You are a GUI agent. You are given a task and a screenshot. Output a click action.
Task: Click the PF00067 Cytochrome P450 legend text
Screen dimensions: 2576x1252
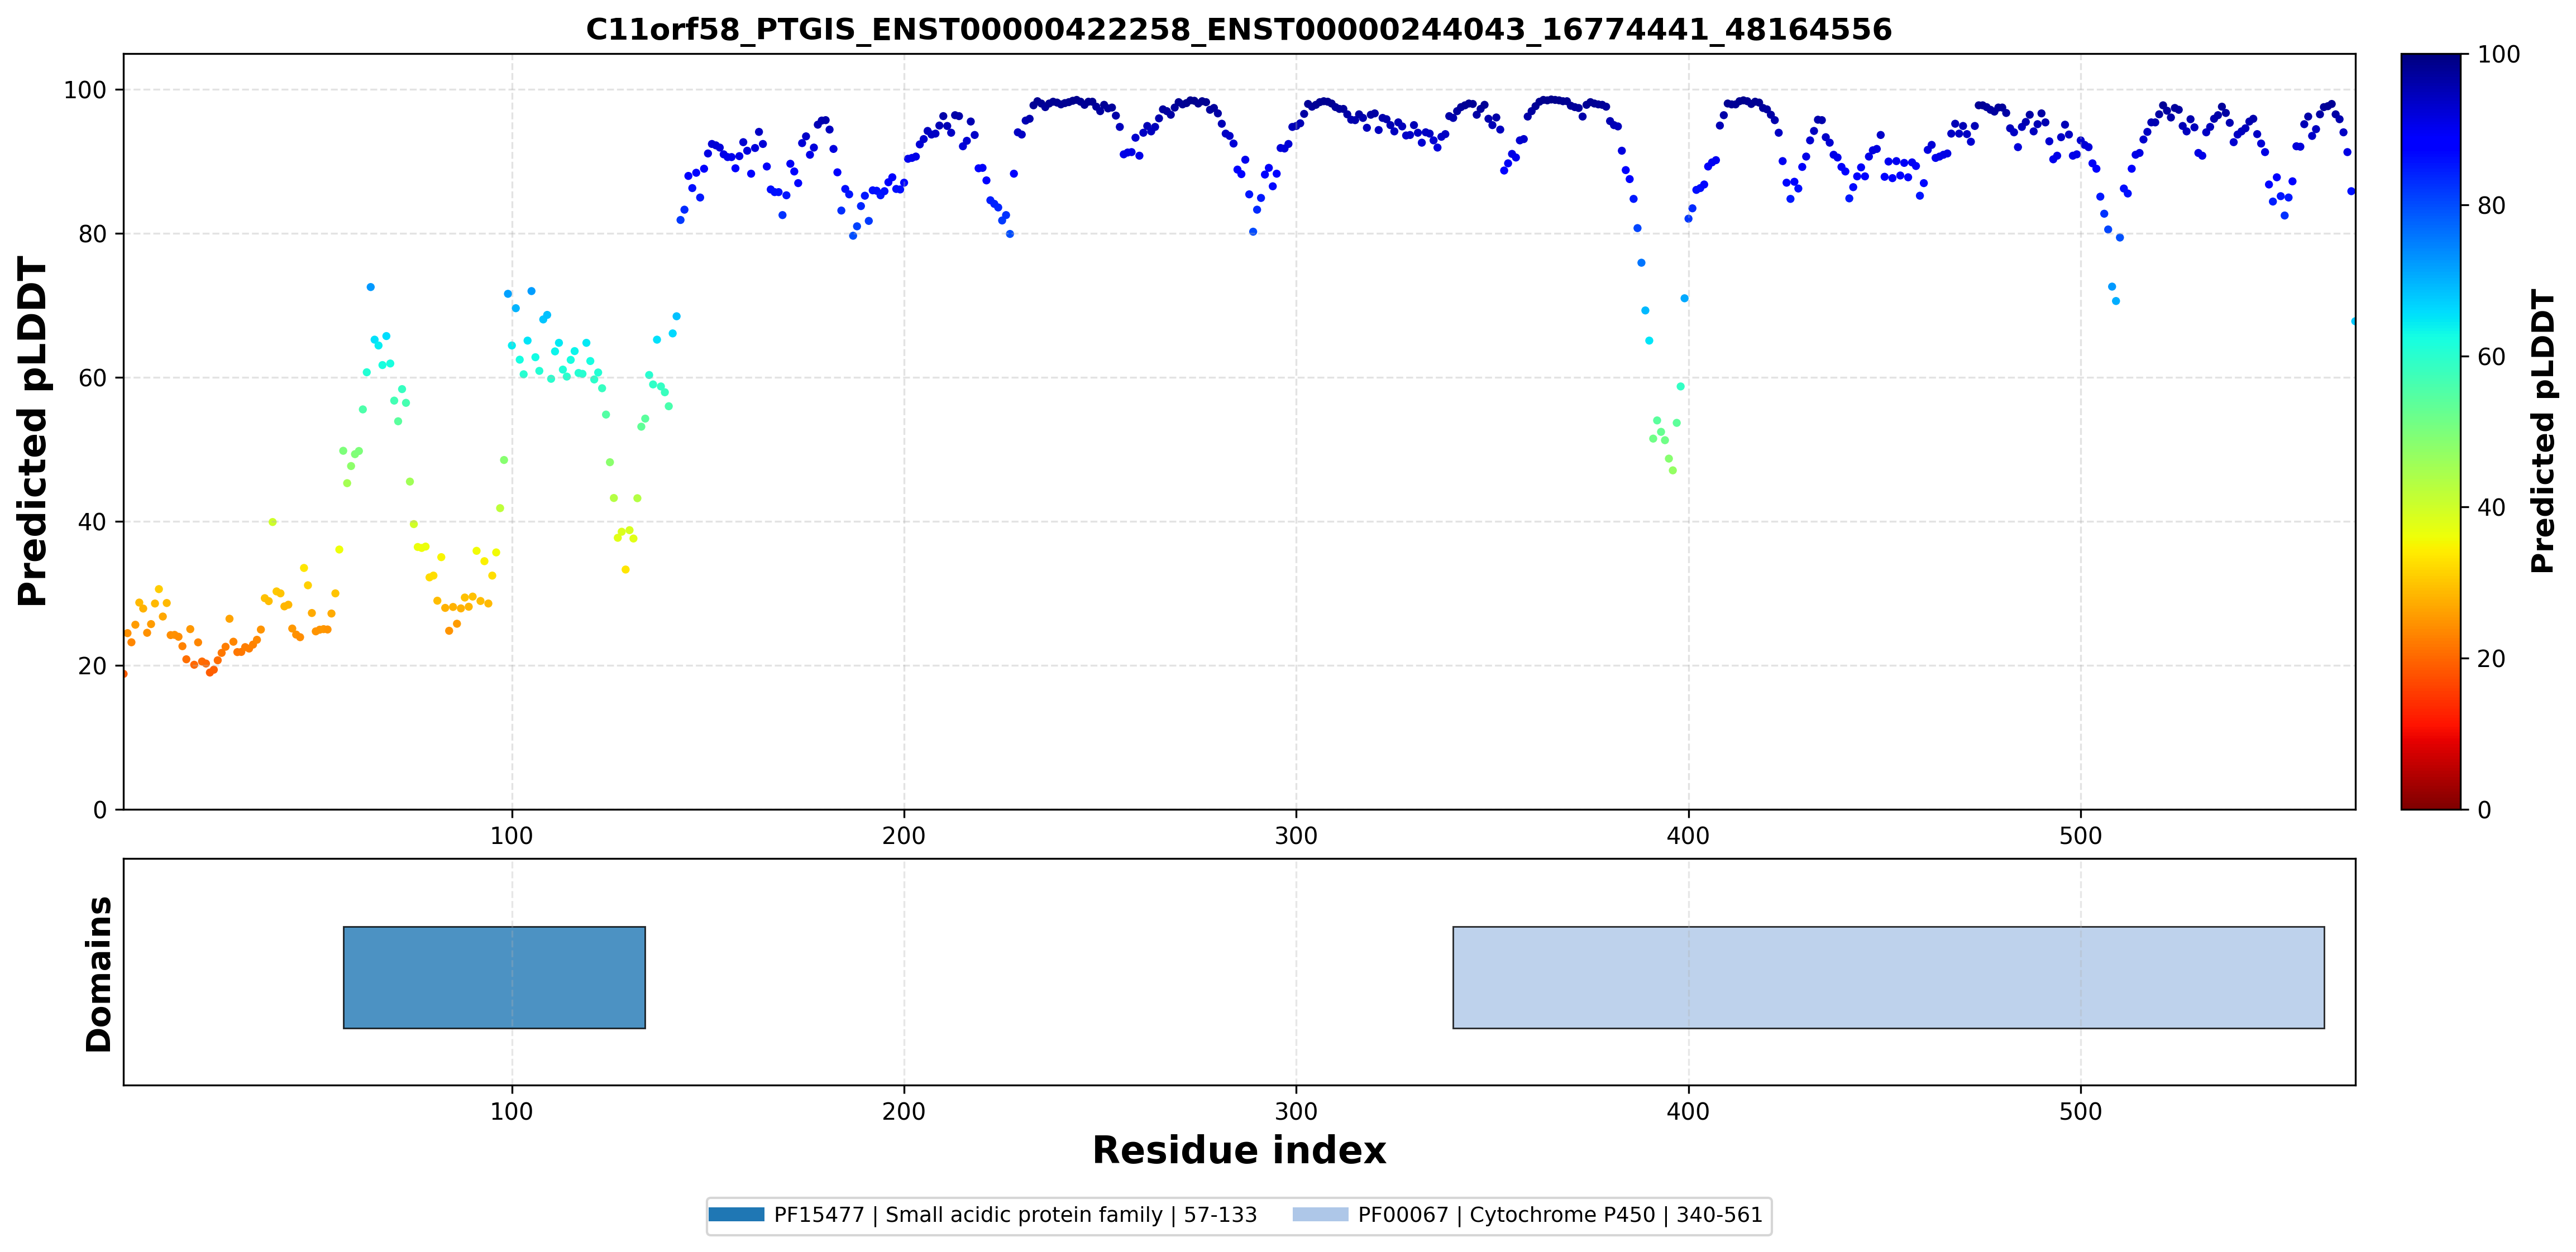(1560, 1215)
